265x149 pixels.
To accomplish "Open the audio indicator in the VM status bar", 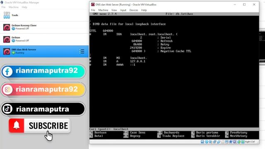I will [210, 142].
